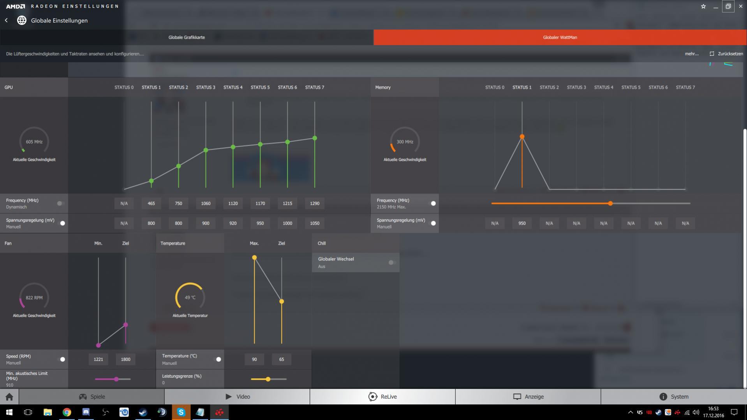This screenshot has width=747, height=420.
Task: Click the mehr... link
Action: (x=692, y=54)
